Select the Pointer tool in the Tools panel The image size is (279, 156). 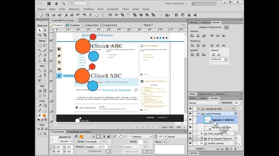(40, 30)
